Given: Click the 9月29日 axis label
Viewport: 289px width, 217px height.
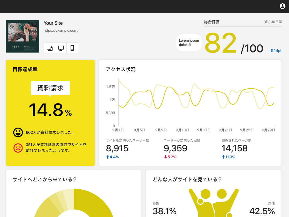Looking at the screenshot, I should 268,130.
